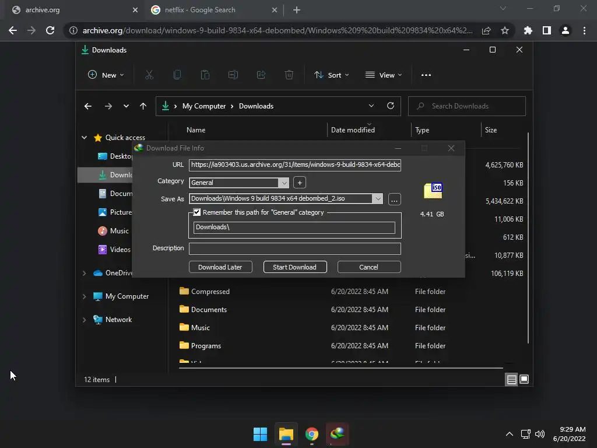Click the Download Later button
597x448 pixels.
tap(220, 267)
